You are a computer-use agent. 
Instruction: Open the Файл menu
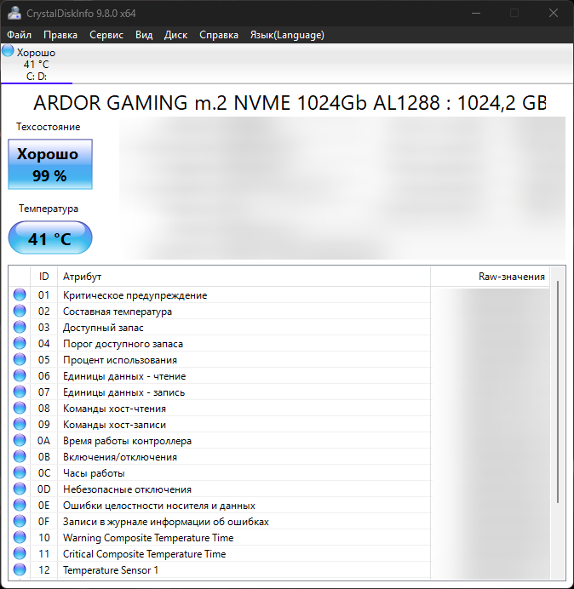pyautogui.click(x=19, y=35)
